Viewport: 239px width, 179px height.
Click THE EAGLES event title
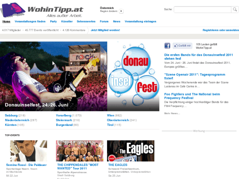pyautogui.click(x=118, y=165)
